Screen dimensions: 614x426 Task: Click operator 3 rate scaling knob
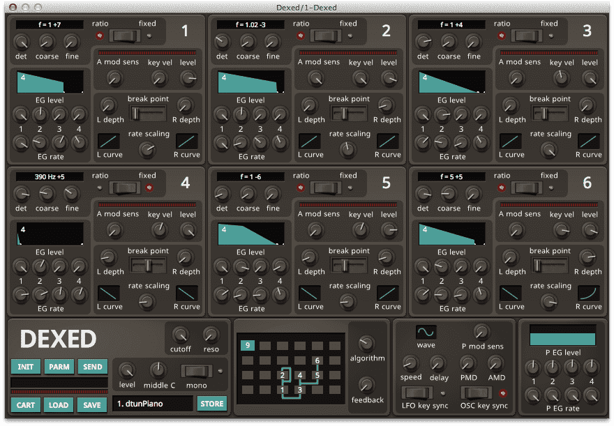[549, 149]
